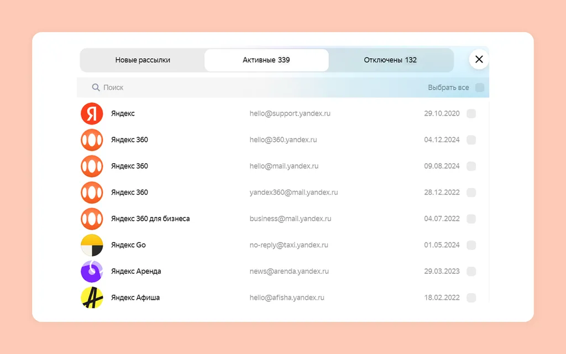Click the Яндекс sender name
The width and height of the screenshot is (566, 354).
tap(123, 113)
